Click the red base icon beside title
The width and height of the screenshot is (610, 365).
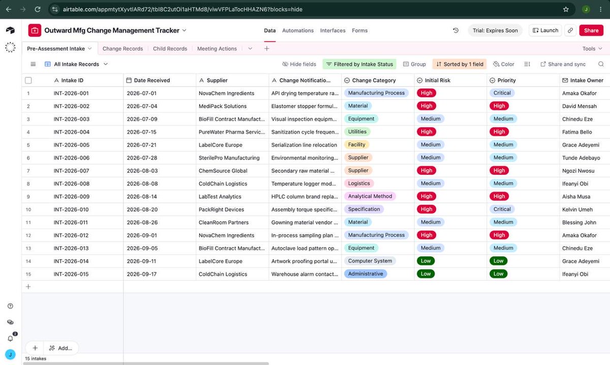tap(35, 31)
